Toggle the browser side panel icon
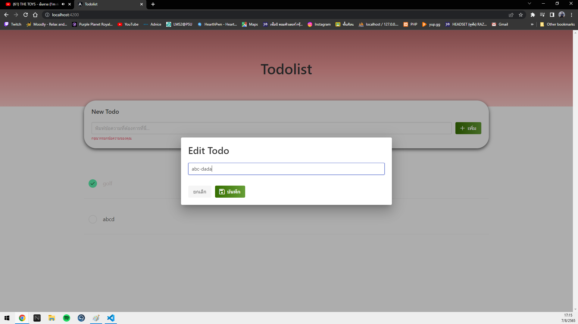The width and height of the screenshot is (578, 324). 552,15
